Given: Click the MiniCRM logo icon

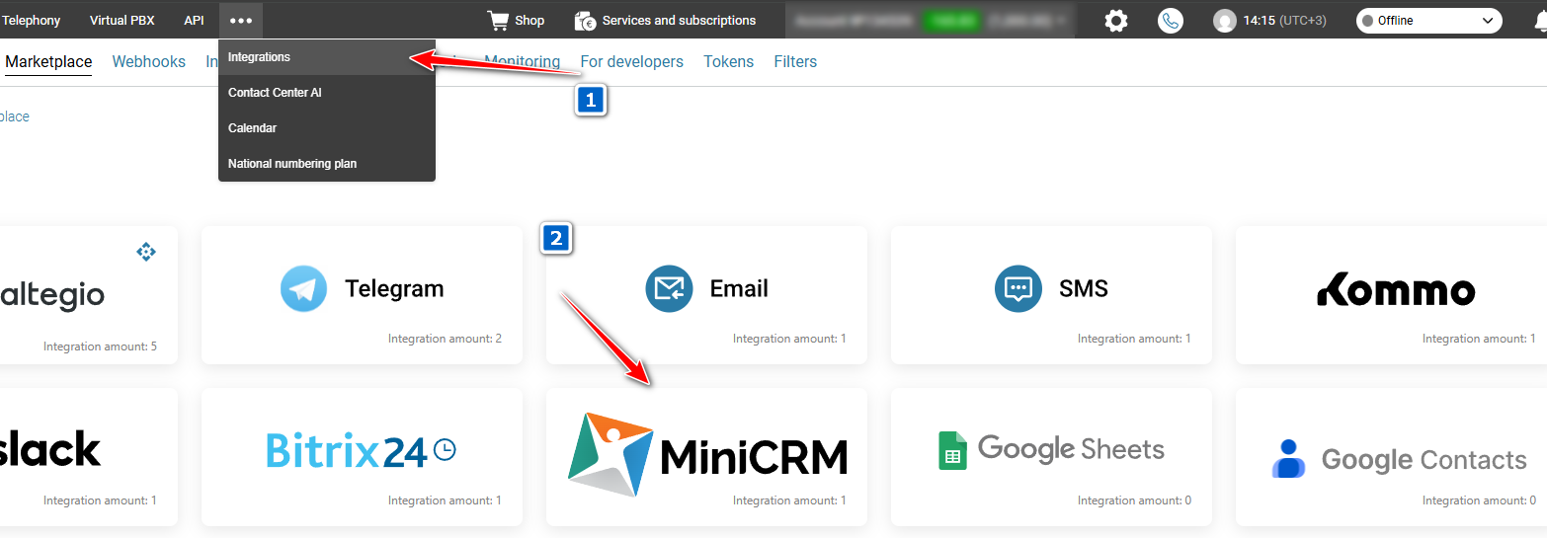Looking at the screenshot, I should [x=611, y=454].
